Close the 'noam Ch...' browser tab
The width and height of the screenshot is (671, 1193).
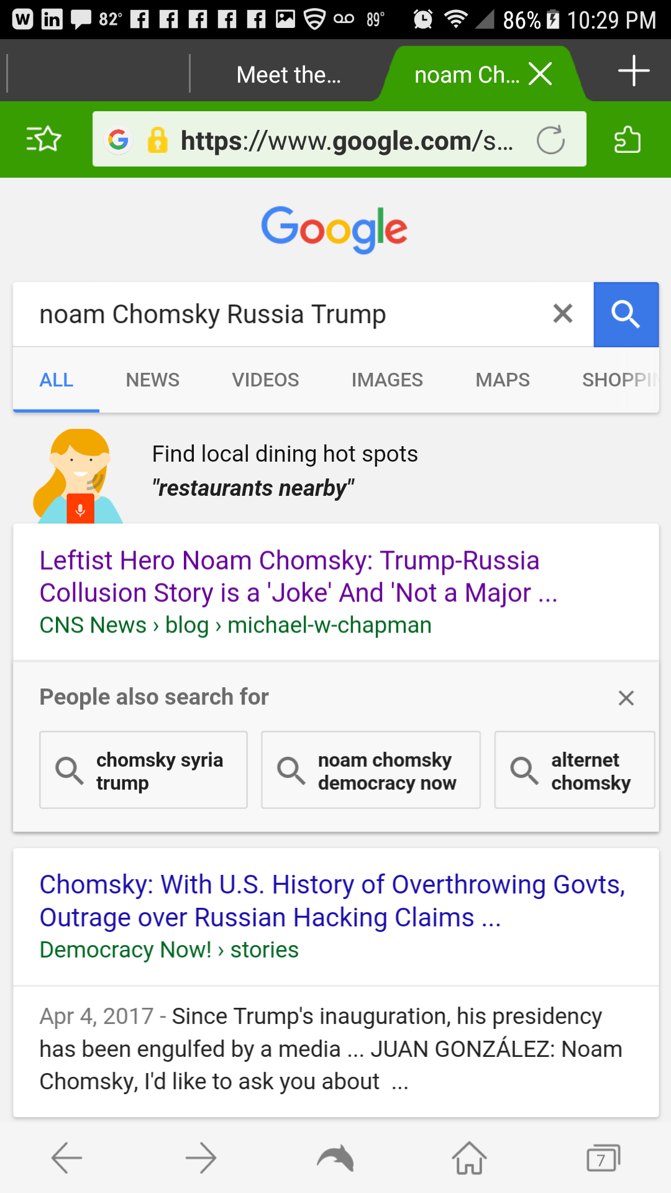[x=541, y=74]
